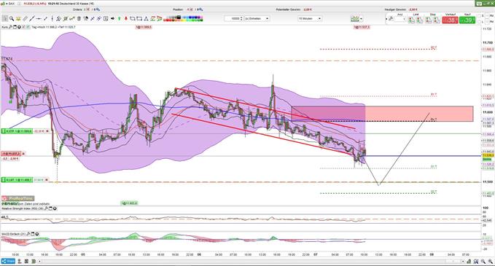This screenshot has width=495, height=266.
Task: Select the Fibonacci fan tool
Action: point(160,19)
